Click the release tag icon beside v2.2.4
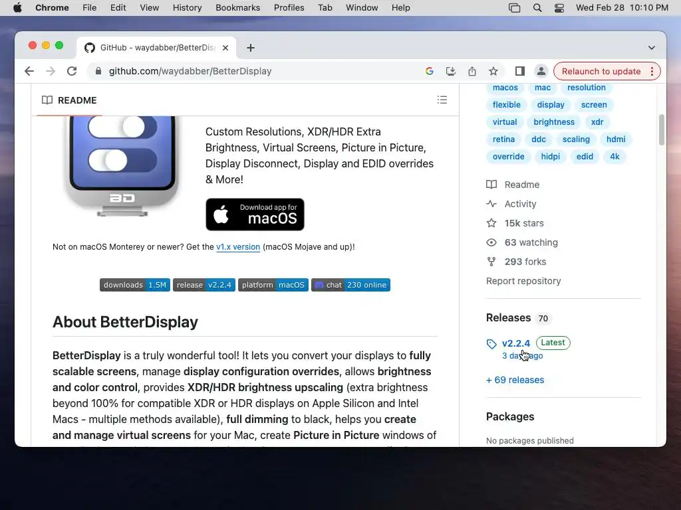This screenshot has width=681, height=510. click(491, 344)
